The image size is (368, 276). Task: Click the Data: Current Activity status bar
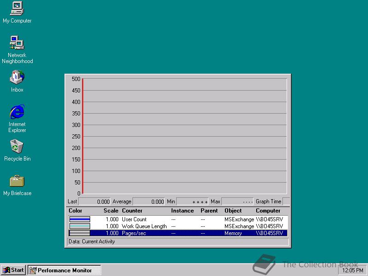[x=178, y=242]
